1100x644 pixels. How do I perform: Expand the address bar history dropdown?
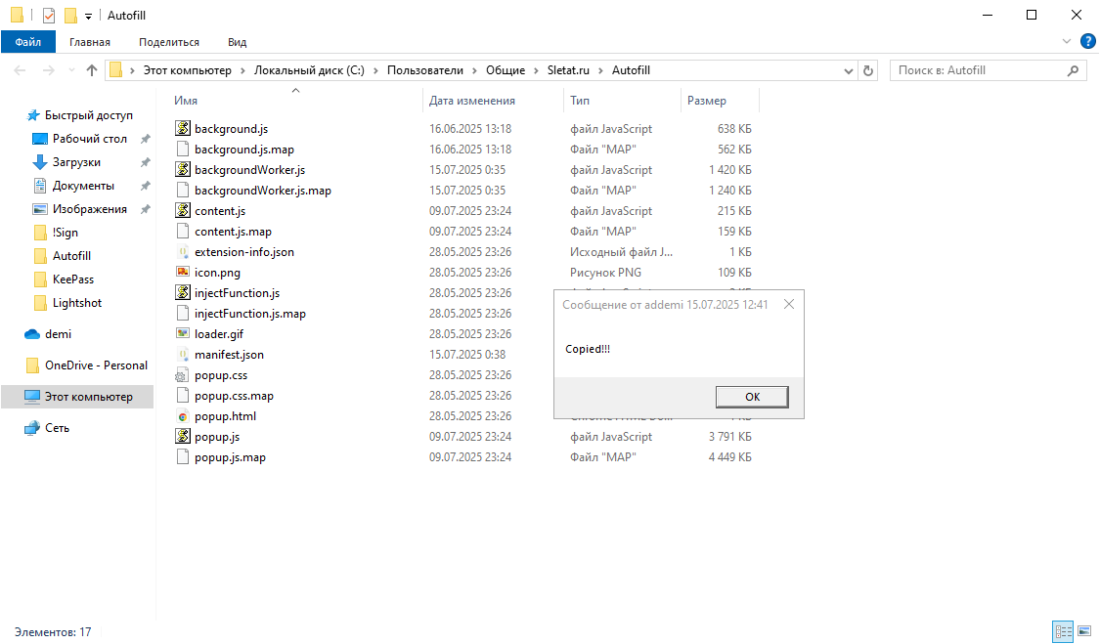(849, 70)
